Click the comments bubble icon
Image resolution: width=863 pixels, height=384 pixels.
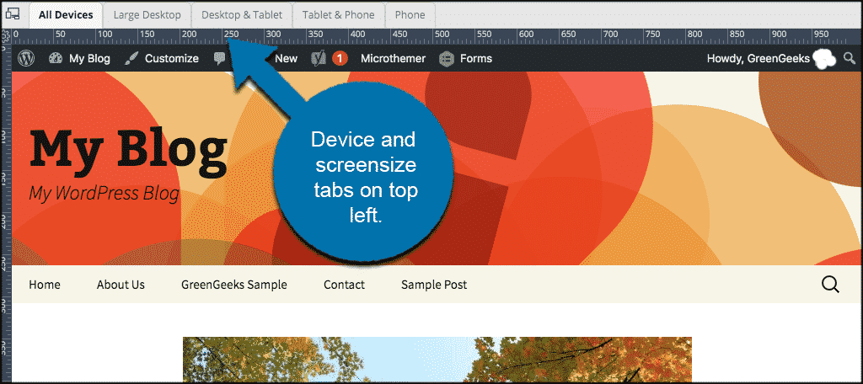point(220,59)
